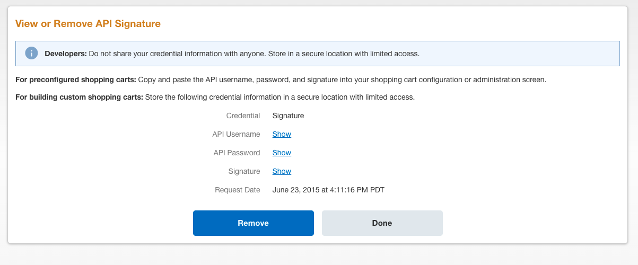
Task: Click the 'Credential' field label
Action: coord(243,116)
